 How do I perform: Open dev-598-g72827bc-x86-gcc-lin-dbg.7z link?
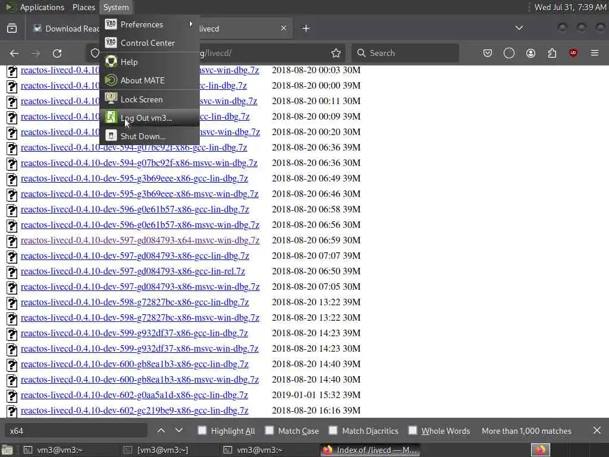[x=135, y=302]
